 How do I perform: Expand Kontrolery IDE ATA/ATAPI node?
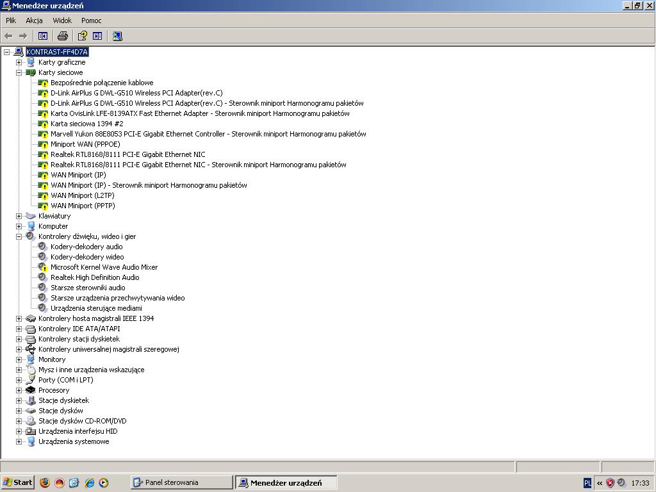(19, 329)
